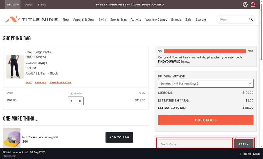This screenshot has width=263, height=159.
Task: Open the Explore menu
Action: click(x=201, y=19)
